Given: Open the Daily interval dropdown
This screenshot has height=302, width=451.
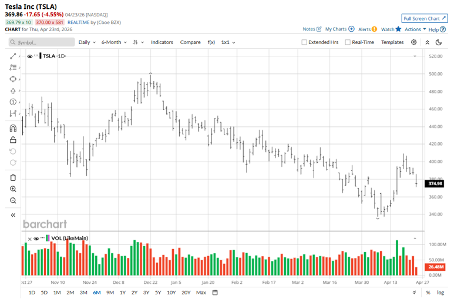Looking at the screenshot, I should [x=87, y=42].
